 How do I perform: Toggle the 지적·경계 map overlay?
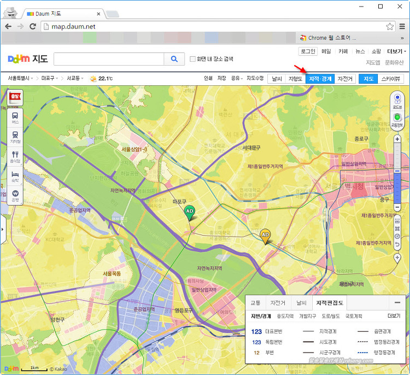coord(320,79)
